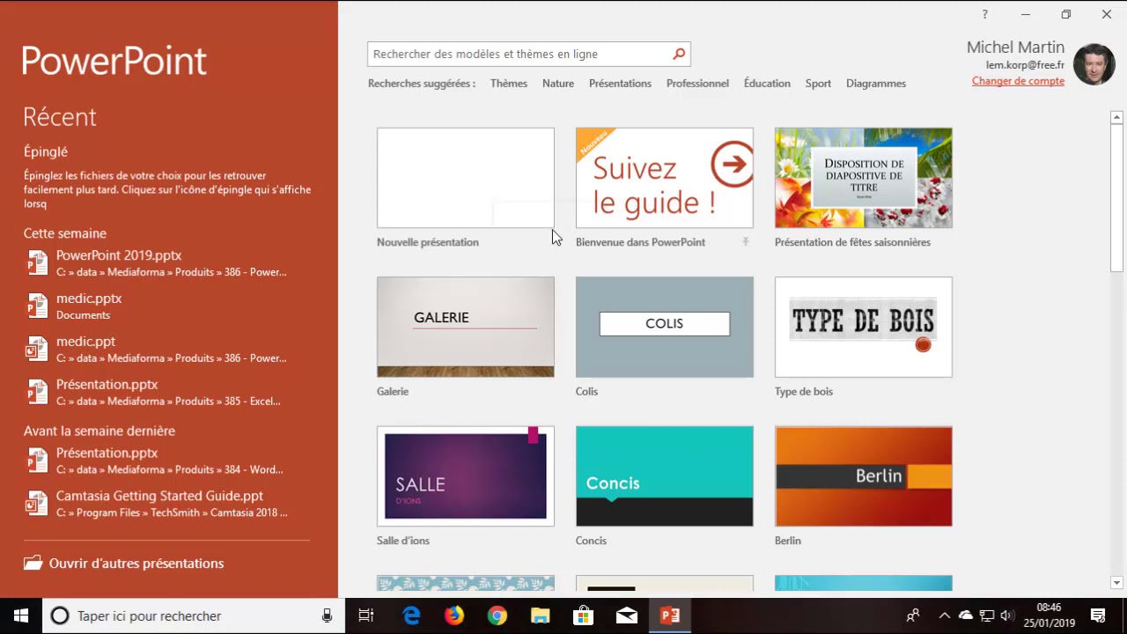
Task: Launch Google Chrome from taskbar
Action: pos(497,616)
